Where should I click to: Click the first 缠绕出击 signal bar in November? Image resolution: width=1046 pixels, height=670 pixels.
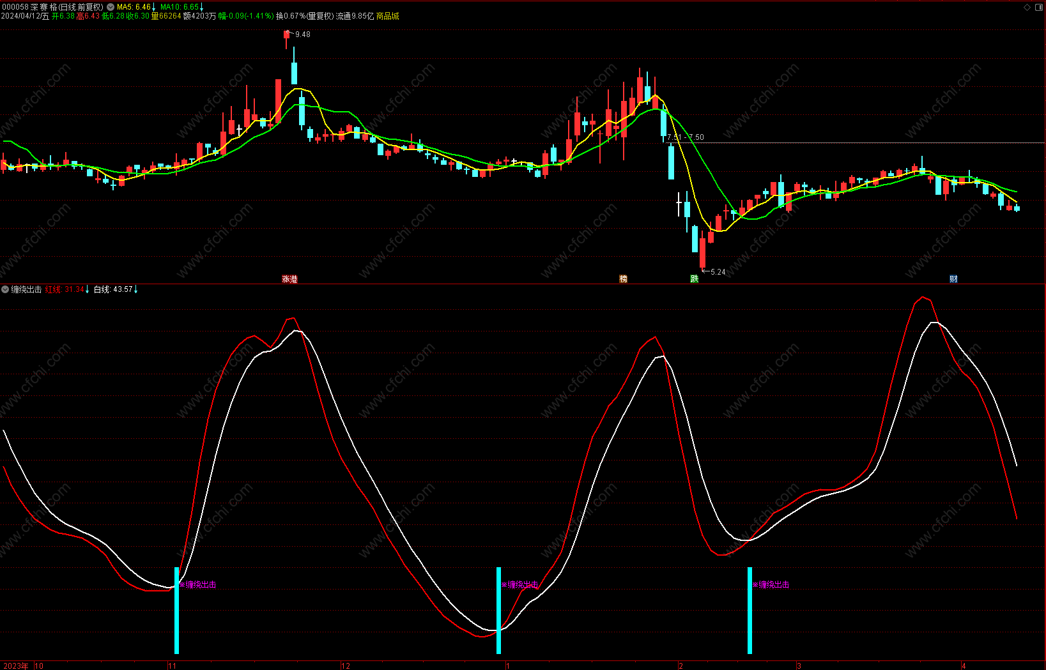coord(176,610)
